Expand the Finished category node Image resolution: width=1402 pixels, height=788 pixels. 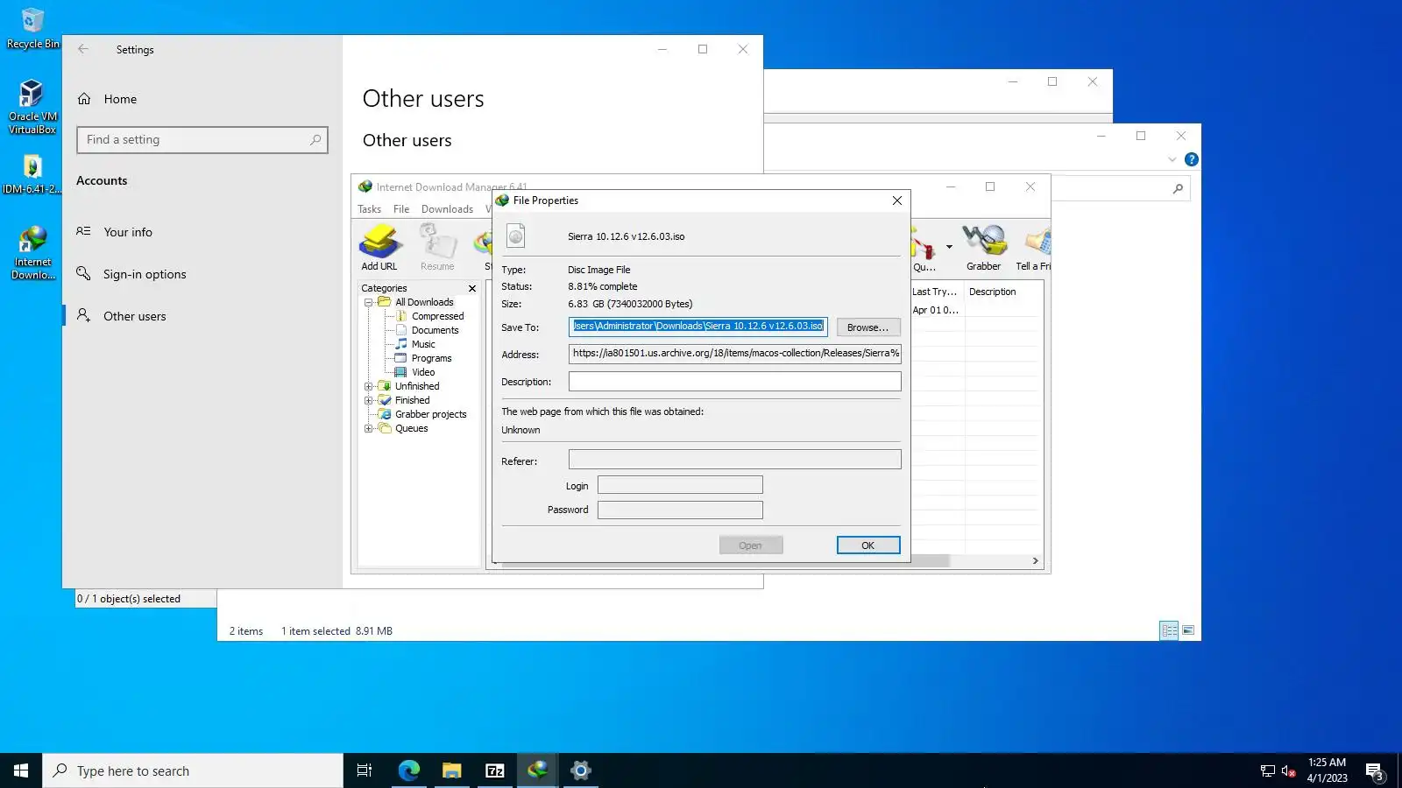[x=369, y=400]
